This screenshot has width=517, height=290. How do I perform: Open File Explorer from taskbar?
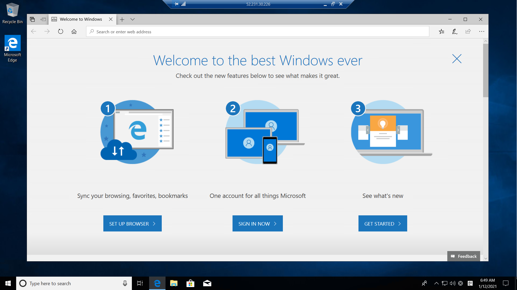[174, 283]
